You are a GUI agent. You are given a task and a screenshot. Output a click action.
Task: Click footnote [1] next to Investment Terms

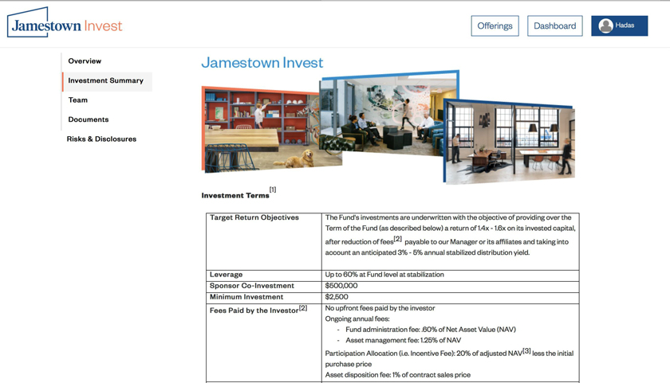(x=273, y=190)
